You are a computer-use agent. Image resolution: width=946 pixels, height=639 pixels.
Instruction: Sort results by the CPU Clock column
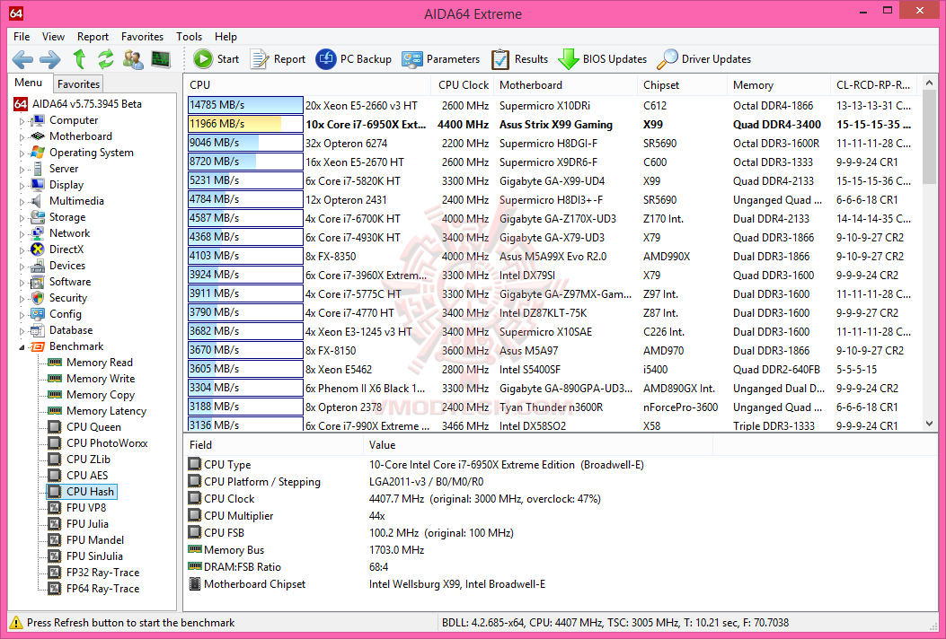click(463, 85)
